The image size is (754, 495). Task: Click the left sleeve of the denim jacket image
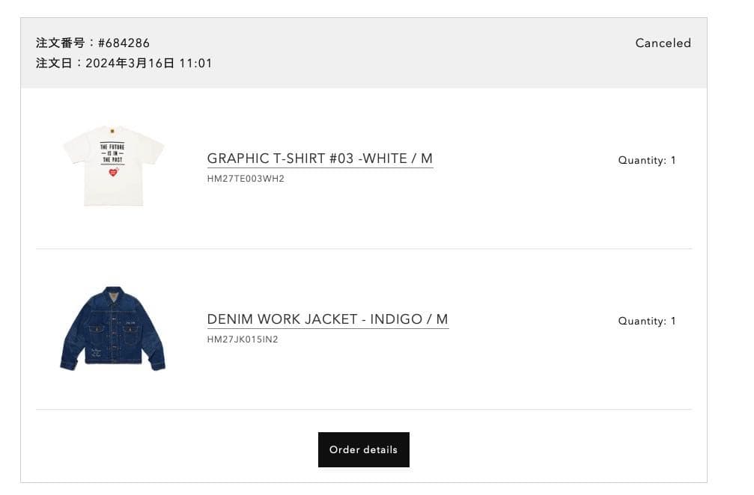(71, 344)
